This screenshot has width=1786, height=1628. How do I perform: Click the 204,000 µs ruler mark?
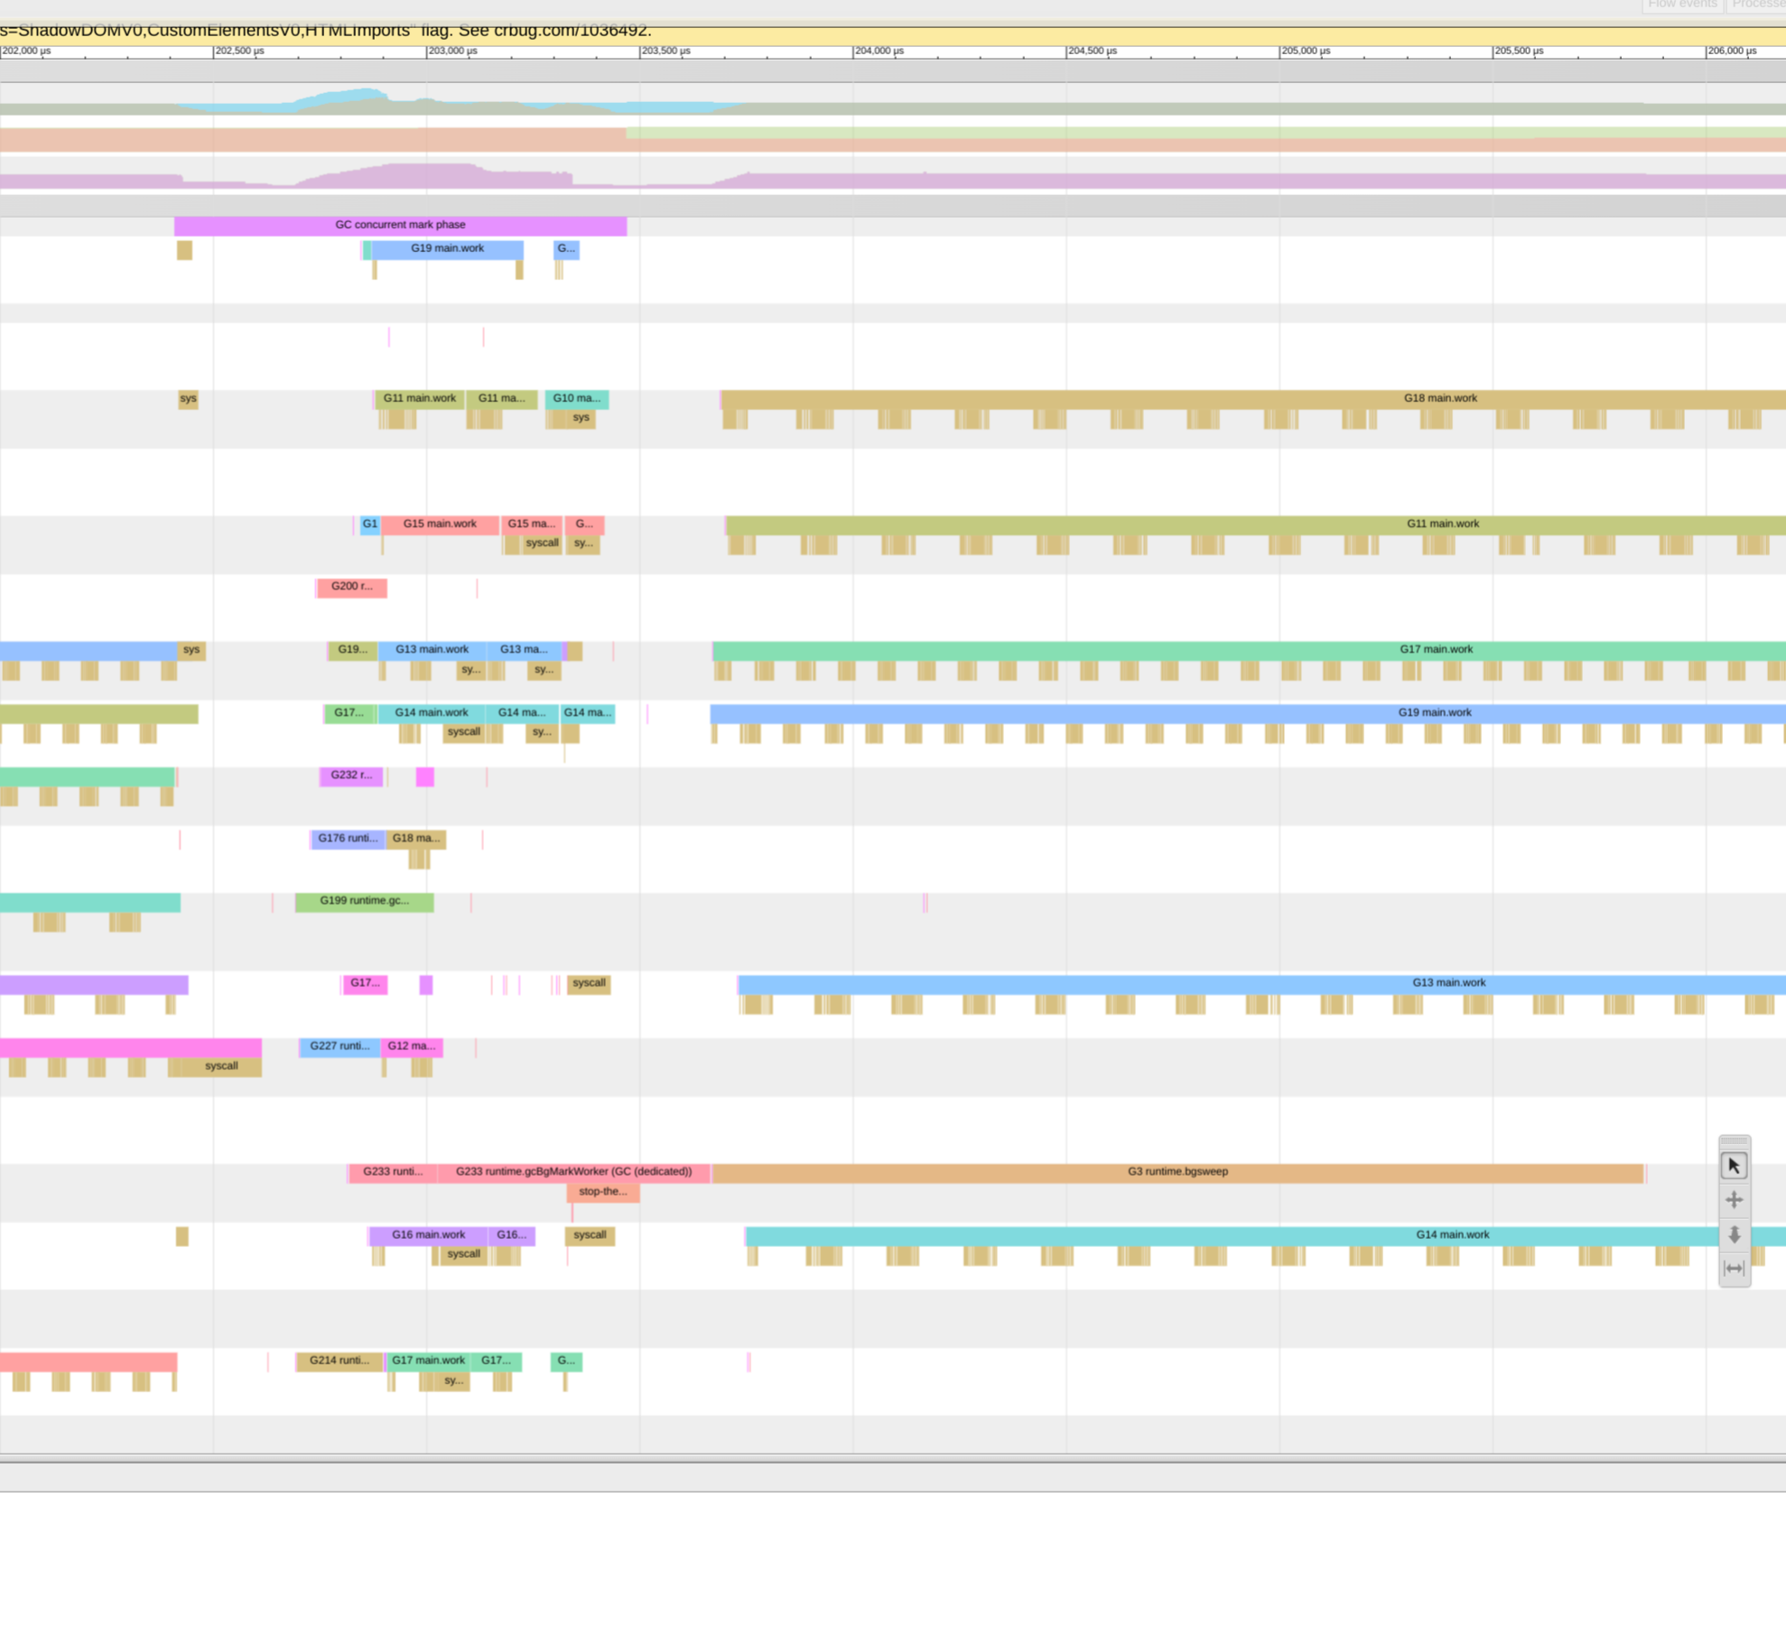[879, 51]
